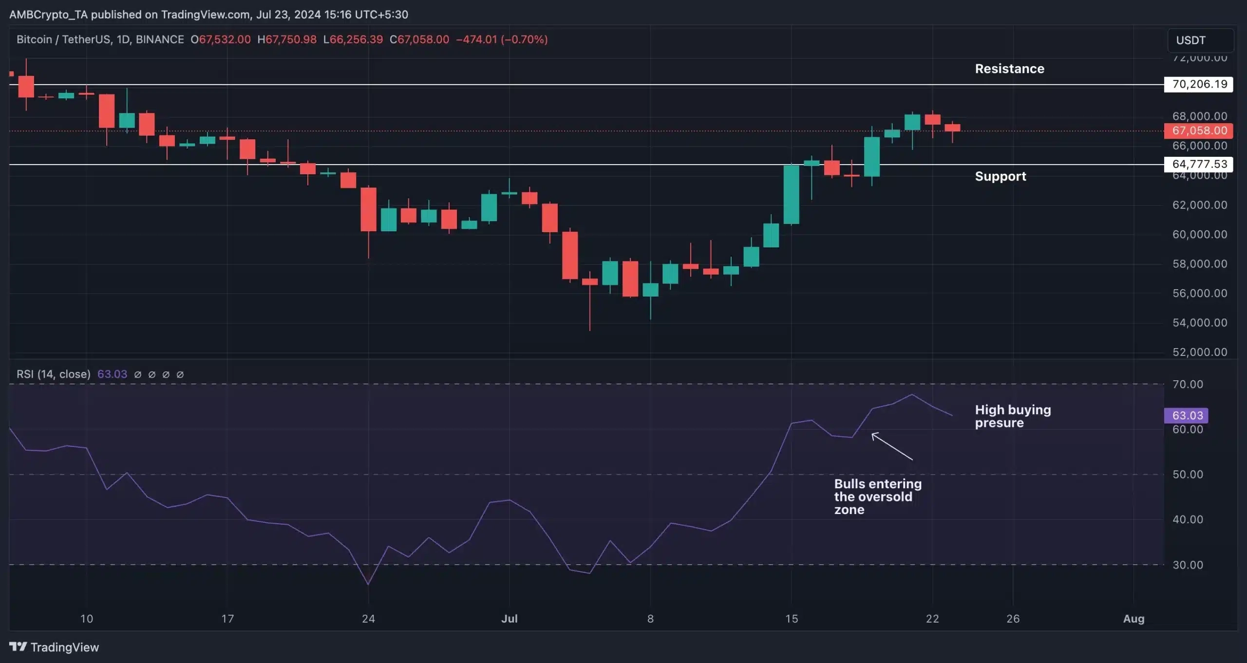1247x663 pixels.
Task: Click the high value H67,750.98
Action: (287, 39)
